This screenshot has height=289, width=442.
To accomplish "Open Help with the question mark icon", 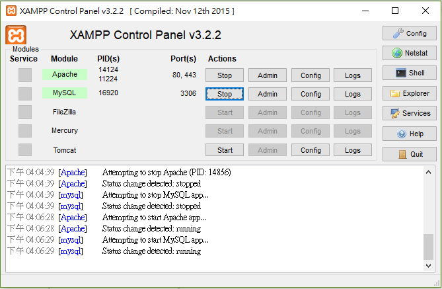I will coord(410,134).
